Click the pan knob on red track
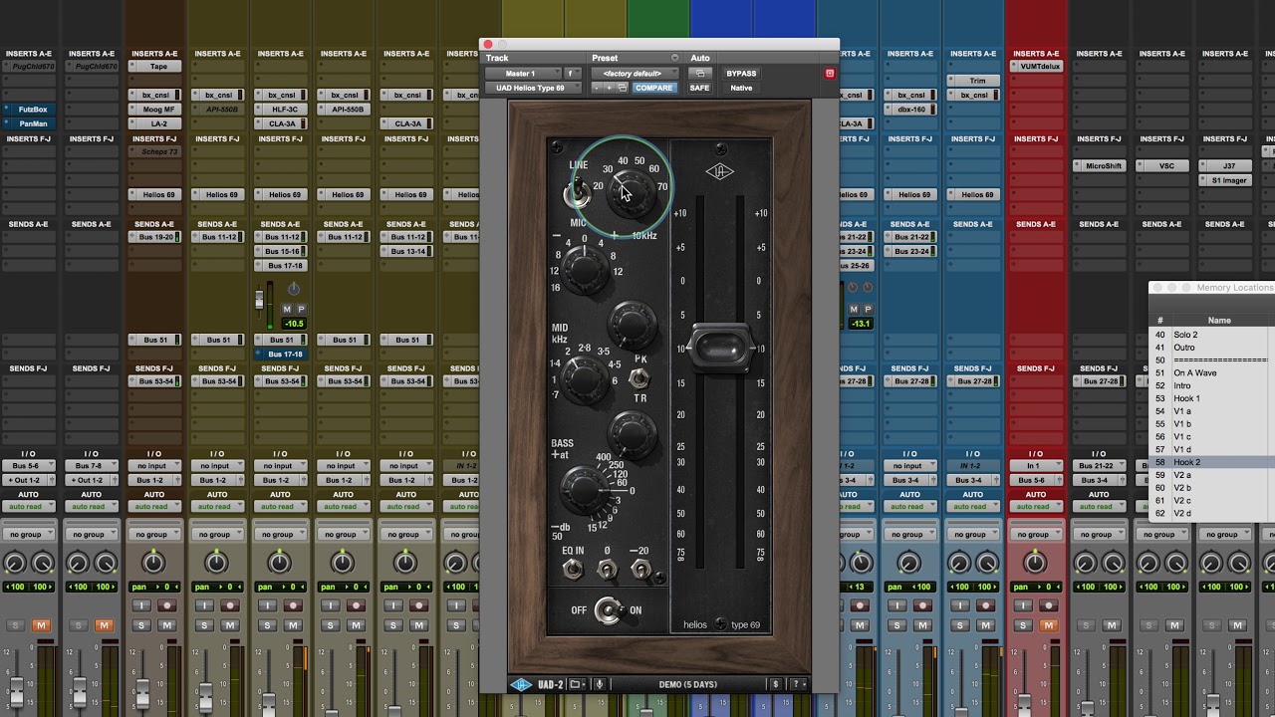 1036,564
